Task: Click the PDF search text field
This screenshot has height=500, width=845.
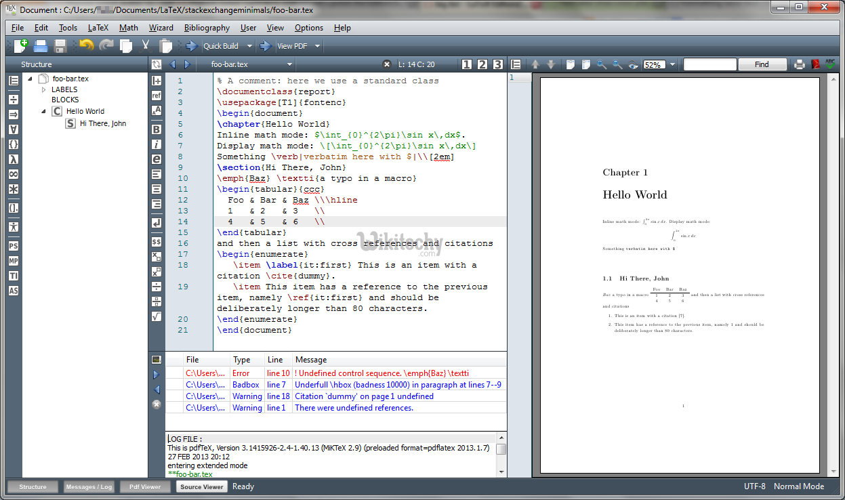Action: [x=709, y=64]
